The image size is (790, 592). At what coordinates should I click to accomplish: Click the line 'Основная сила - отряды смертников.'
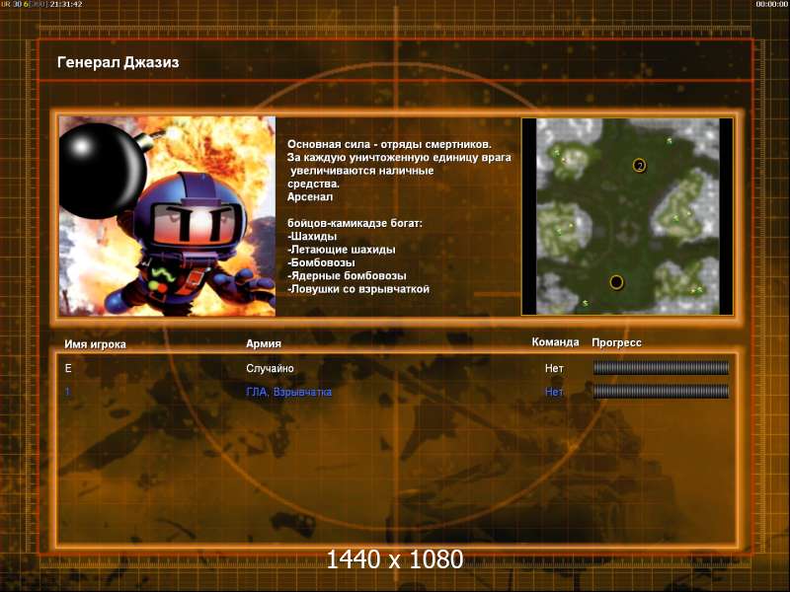[x=389, y=144]
